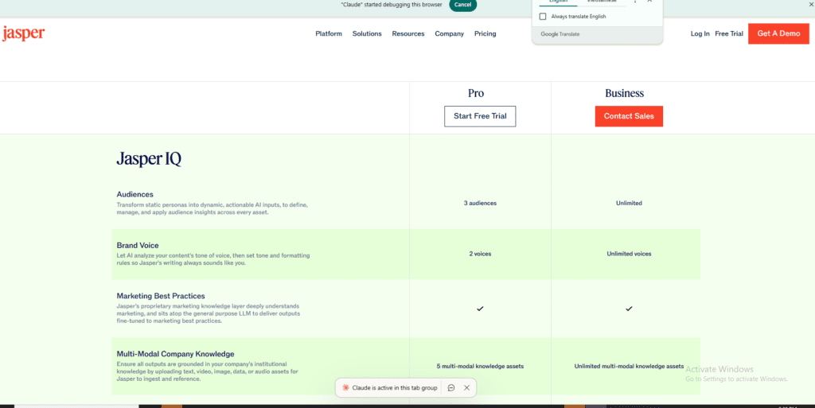The image size is (815, 408).
Task: Open the Company menu
Action: point(449,33)
